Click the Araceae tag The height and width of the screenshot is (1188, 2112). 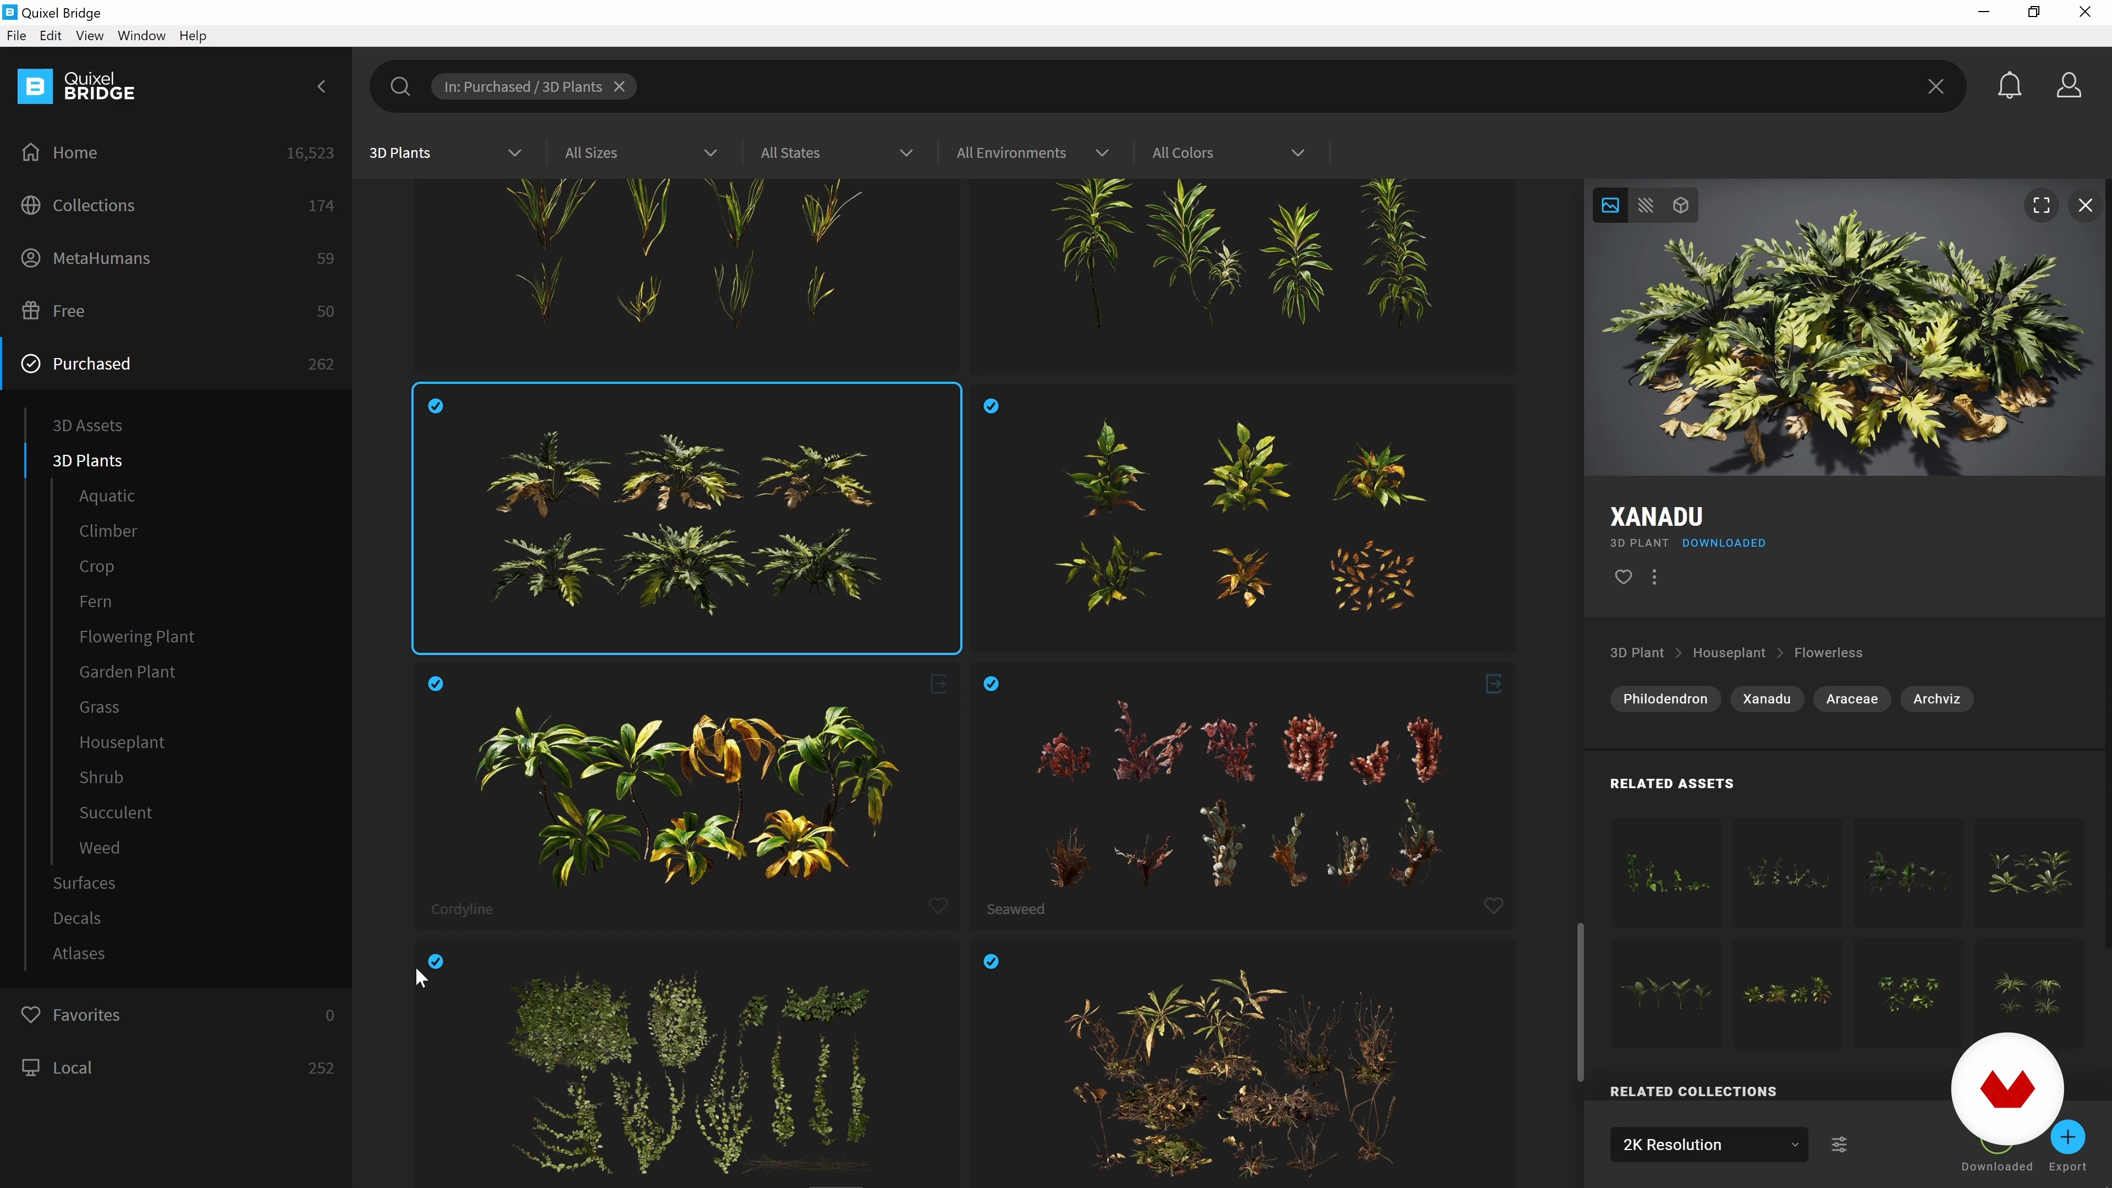(1851, 698)
